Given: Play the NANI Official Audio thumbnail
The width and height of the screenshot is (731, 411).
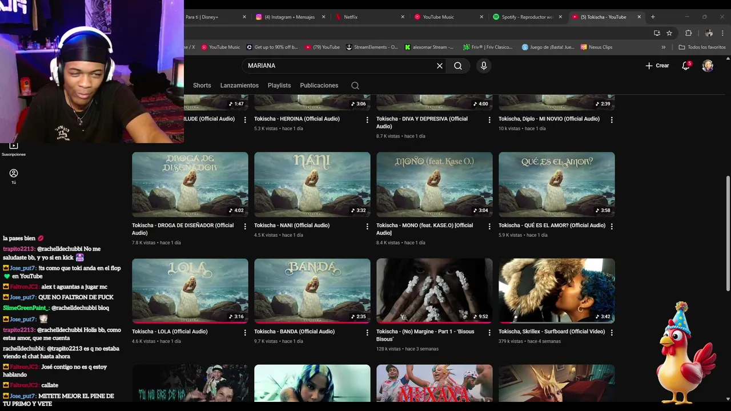Looking at the screenshot, I should tap(312, 184).
